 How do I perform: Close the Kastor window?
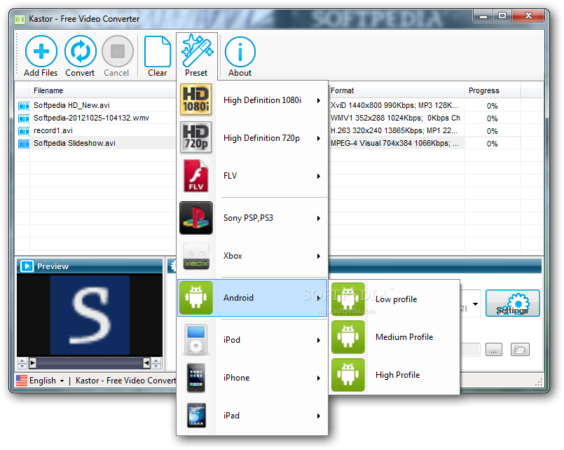(x=528, y=16)
